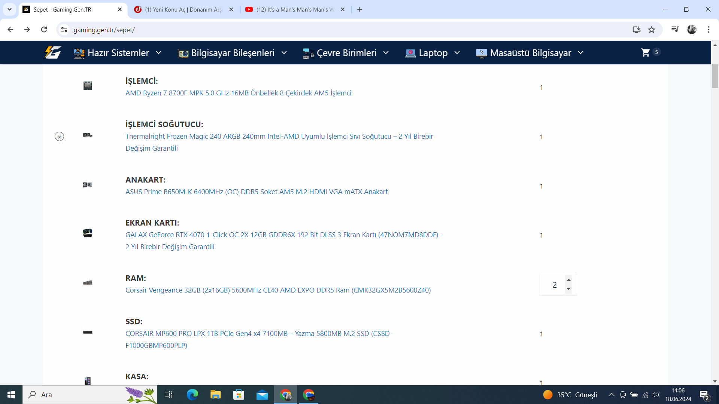Reload the current page
This screenshot has height=404, width=719.
pos(44,30)
